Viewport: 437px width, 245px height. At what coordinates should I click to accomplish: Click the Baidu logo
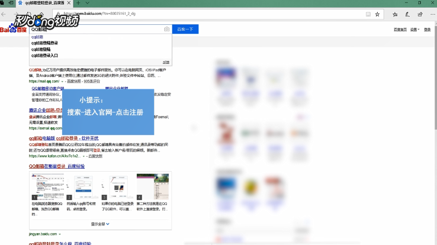pyautogui.click(x=13, y=29)
